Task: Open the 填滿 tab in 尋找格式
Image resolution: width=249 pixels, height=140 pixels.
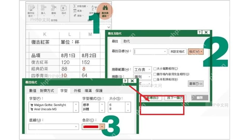Action: (x=88, y=91)
